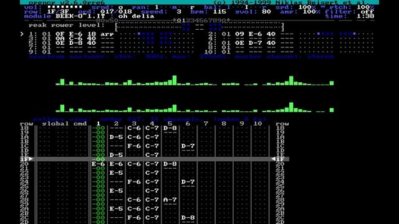Screen dimensions: 399x224
Task: Click the speed 3 value
Action: (x=179, y=12)
